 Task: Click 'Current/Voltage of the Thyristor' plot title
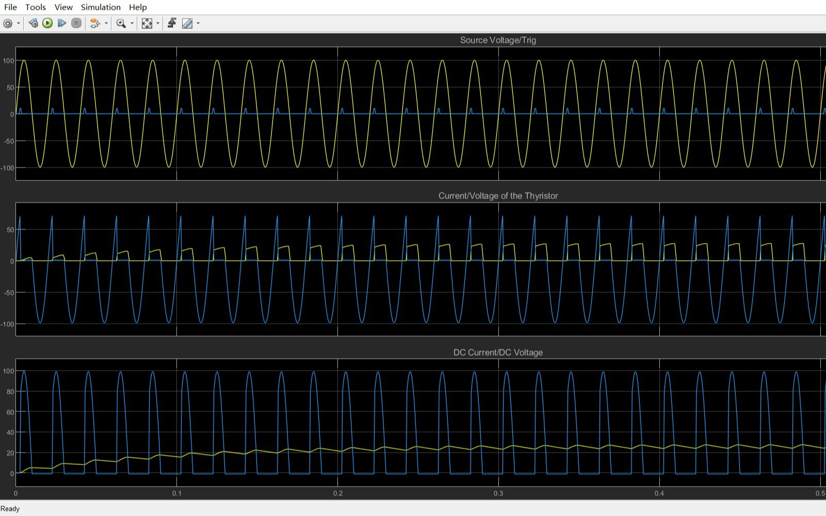coord(498,196)
